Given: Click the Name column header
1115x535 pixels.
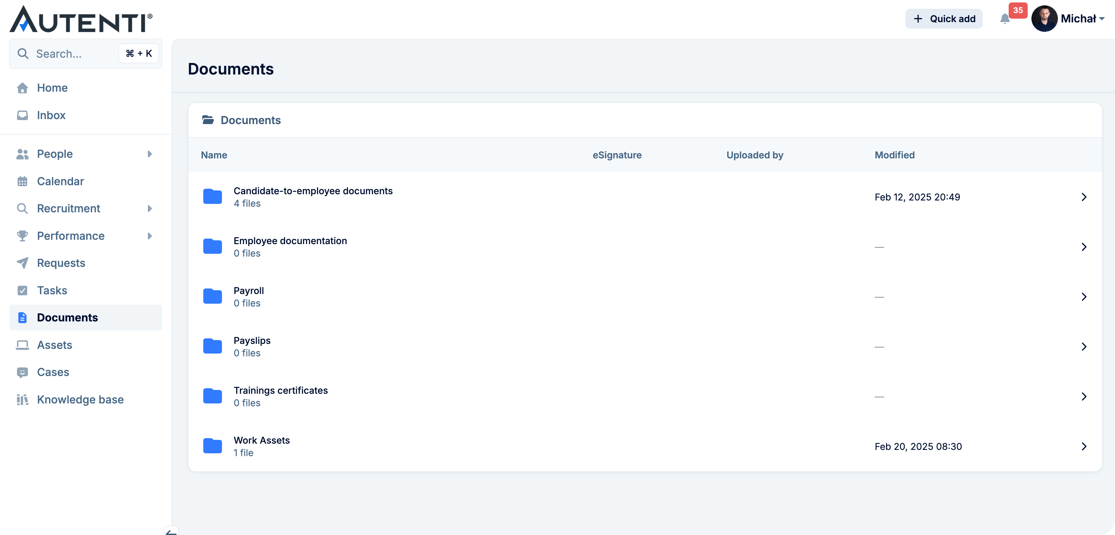Looking at the screenshot, I should (214, 155).
